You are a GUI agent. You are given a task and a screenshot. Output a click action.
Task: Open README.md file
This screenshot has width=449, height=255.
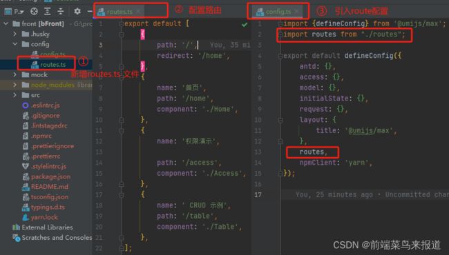click(50, 187)
